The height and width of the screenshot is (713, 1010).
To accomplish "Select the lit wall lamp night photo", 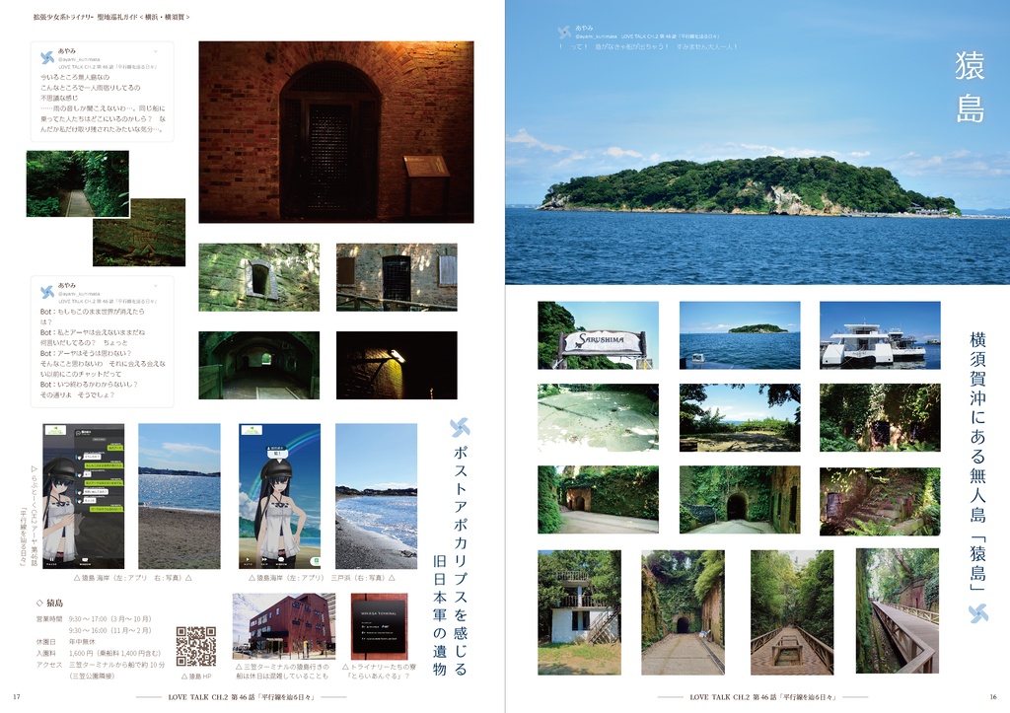I will (x=397, y=365).
